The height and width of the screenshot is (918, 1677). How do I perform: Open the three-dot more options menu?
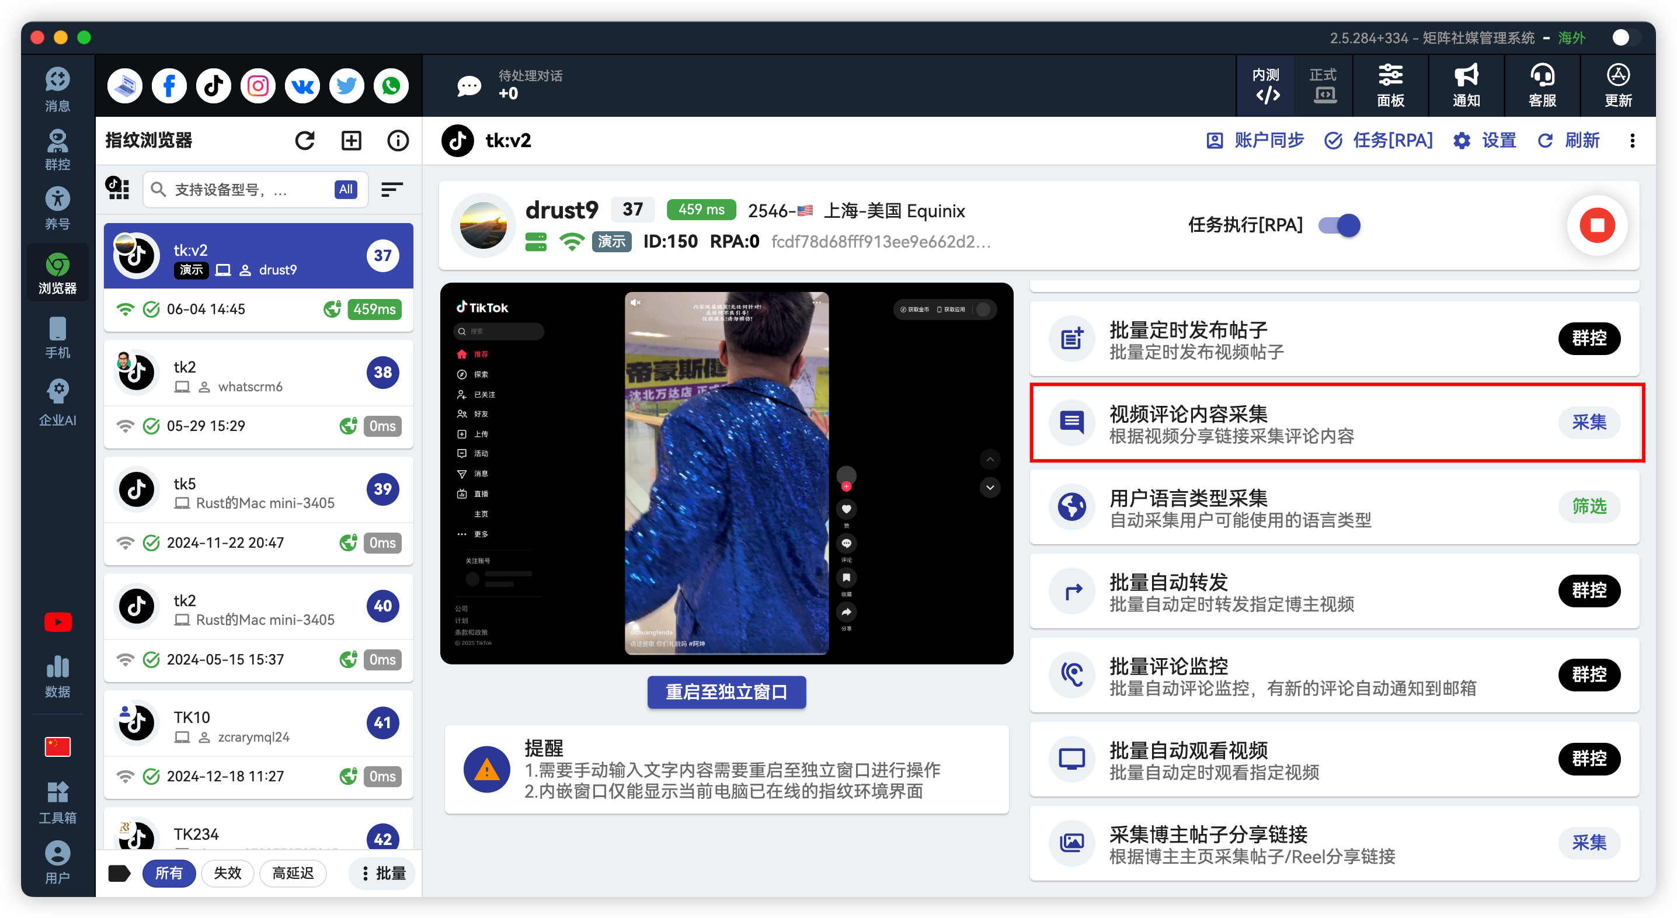click(x=1632, y=141)
